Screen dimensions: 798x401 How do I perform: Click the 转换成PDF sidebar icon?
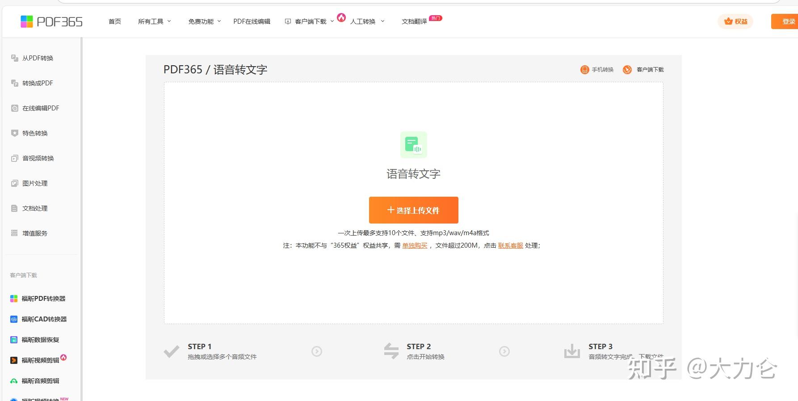15,83
